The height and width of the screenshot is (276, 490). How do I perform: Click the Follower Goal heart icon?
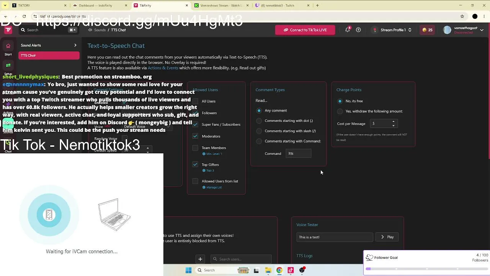pos(369,258)
